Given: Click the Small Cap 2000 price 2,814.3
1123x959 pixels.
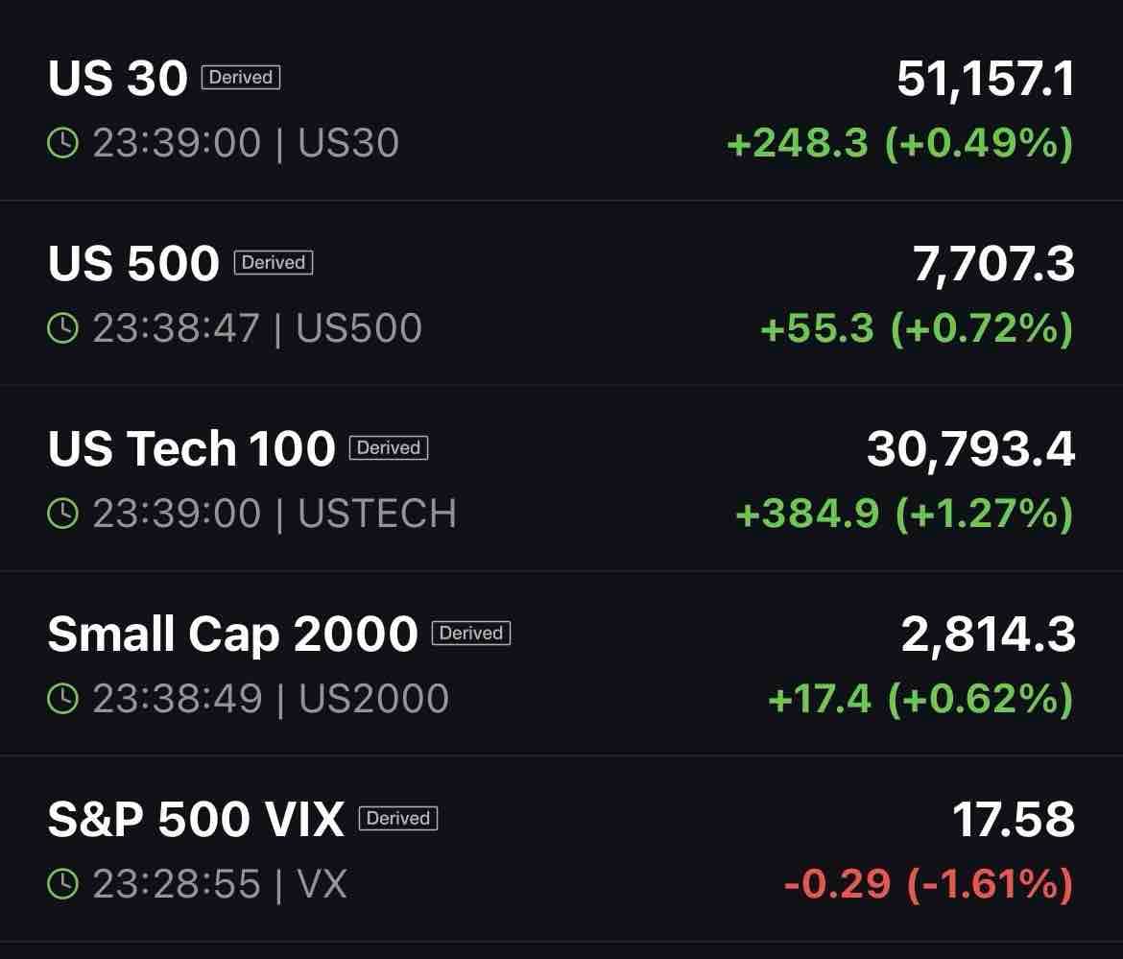Looking at the screenshot, I should click(x=989, y=635).
